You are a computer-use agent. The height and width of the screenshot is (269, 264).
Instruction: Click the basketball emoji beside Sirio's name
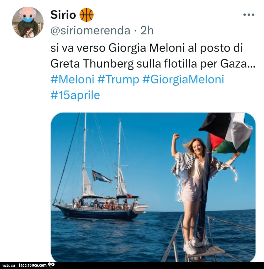coord(87,15)
